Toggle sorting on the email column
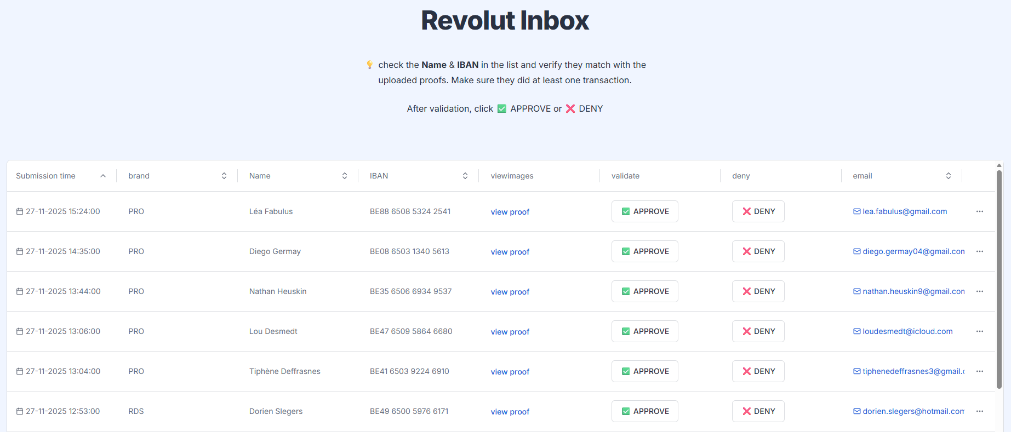Image resolution: width=1011 pixels, height=432 pixels. [x=948, y=176]
